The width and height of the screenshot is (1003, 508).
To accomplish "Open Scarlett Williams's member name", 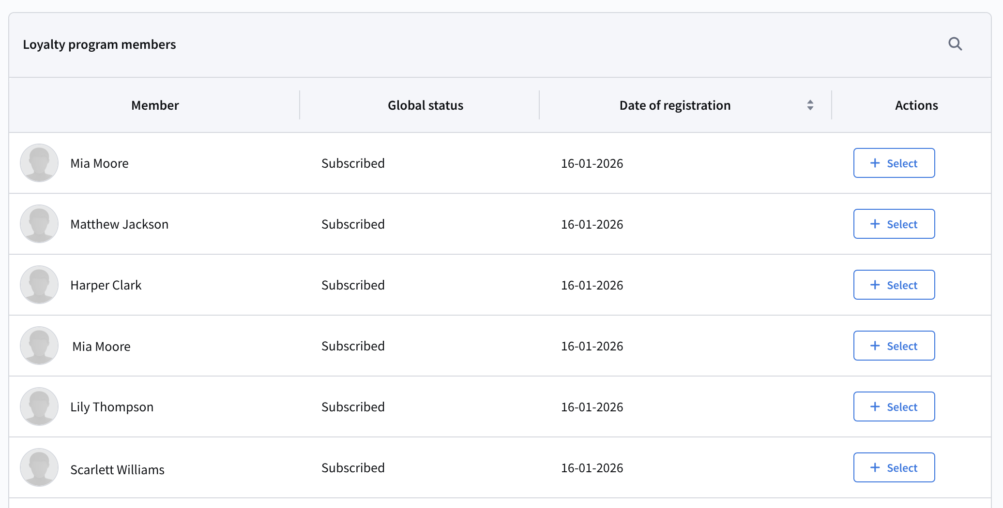I will pos(118,470).
